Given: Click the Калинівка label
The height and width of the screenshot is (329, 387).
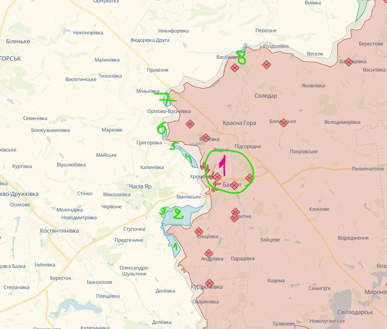Looking at the screenshot, I should (152, 167).
